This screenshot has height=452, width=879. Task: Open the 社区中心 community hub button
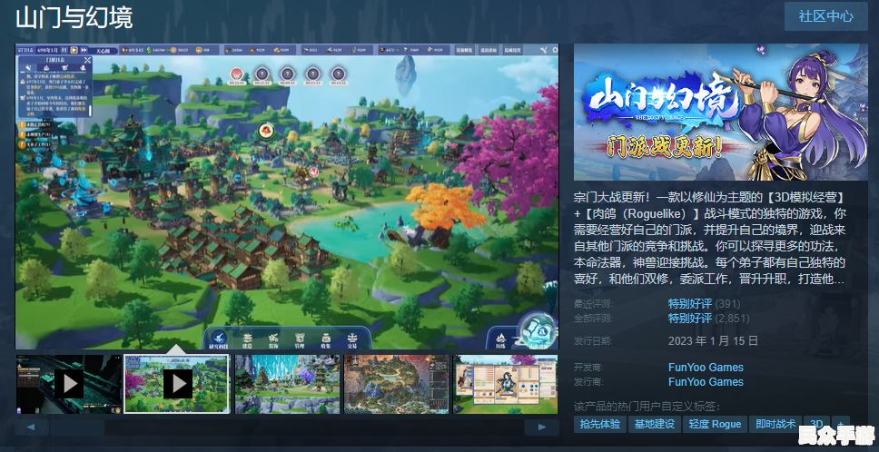coord(825,15)
